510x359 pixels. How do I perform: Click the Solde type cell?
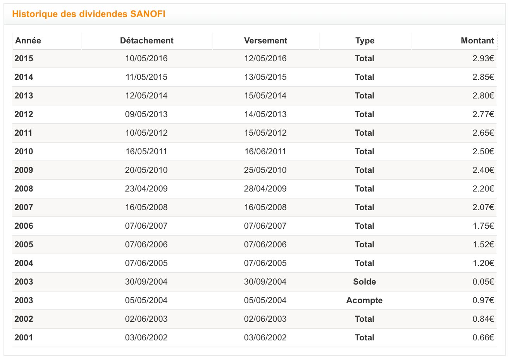click(364, 282)
